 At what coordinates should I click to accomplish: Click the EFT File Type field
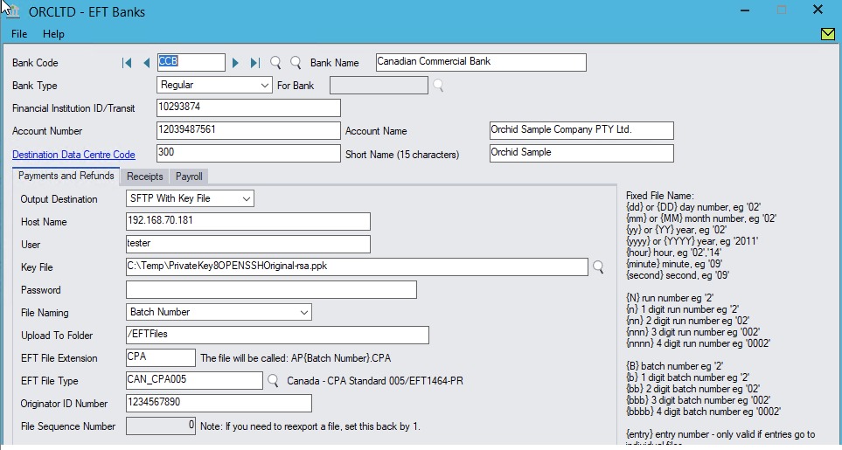194,380
